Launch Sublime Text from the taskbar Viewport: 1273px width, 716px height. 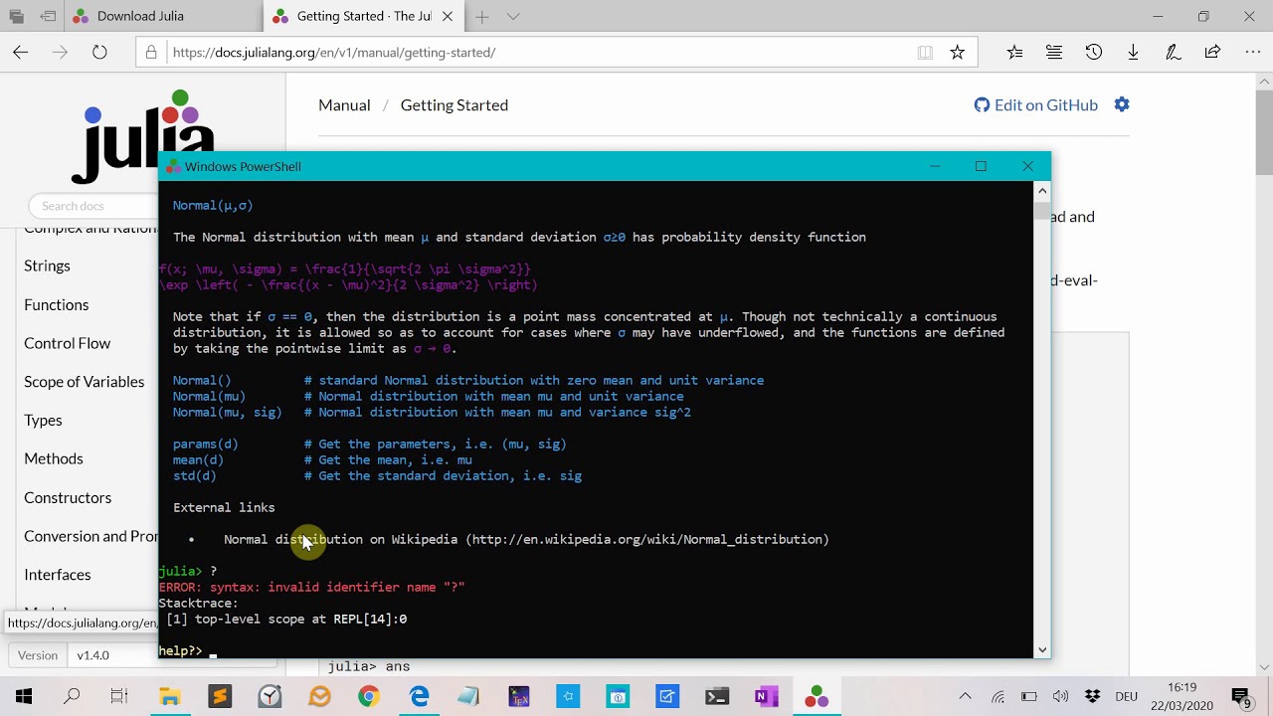pyautogui.click(x=220, y=696)
